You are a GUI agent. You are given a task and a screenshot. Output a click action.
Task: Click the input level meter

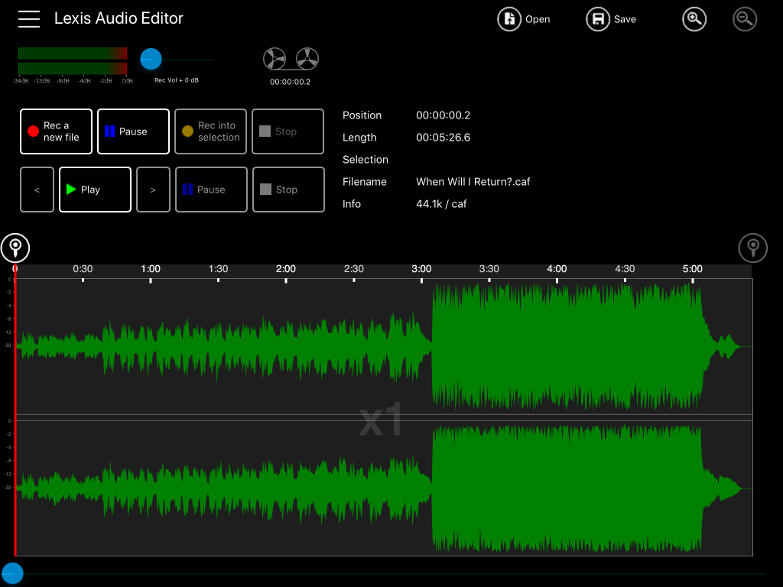(73, 61)
